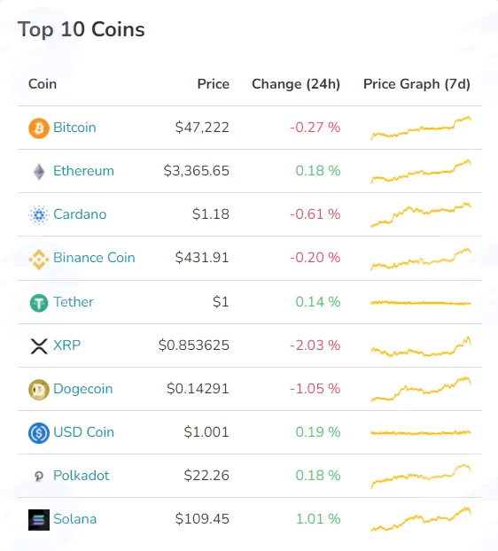Click the Ethereum diamond icon
The width and height of the screenshot is (498, 551).
(x=39, y=172)
